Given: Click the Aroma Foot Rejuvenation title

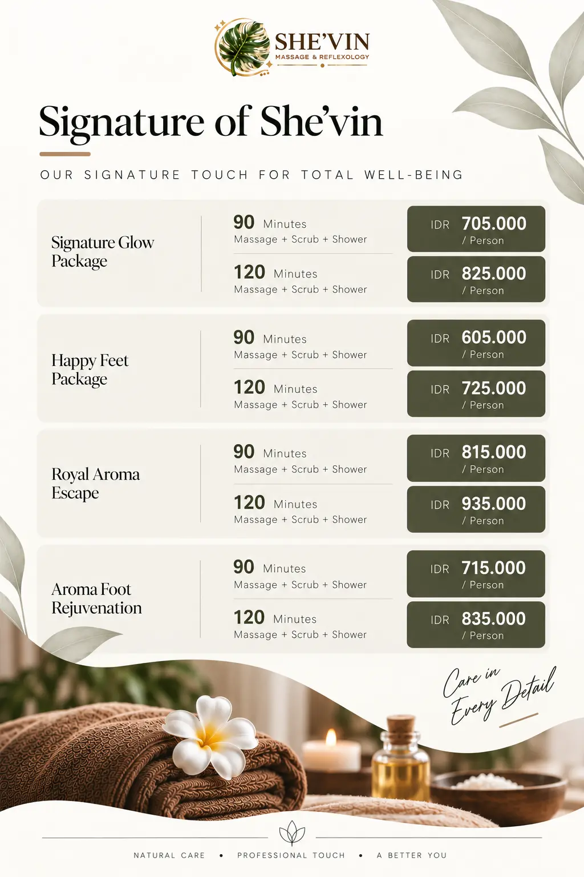Looking at the screenshot, I should 97,598.
